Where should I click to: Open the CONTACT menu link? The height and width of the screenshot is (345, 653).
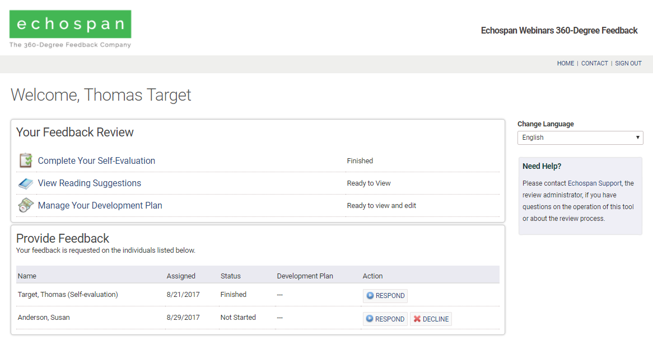(x=594, y=64)
